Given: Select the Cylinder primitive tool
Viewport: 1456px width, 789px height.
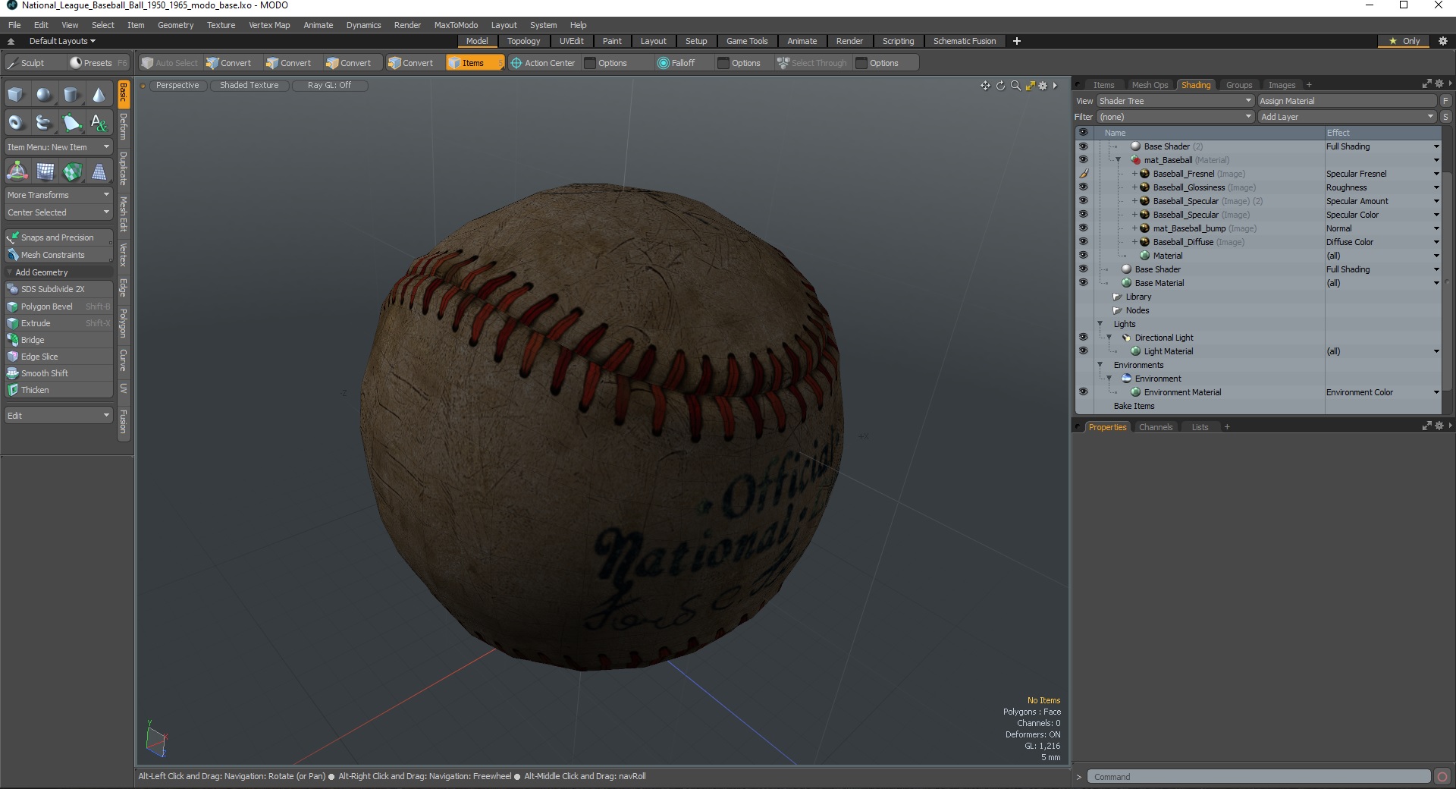Looking at the screenshot, I should [72, 95].
